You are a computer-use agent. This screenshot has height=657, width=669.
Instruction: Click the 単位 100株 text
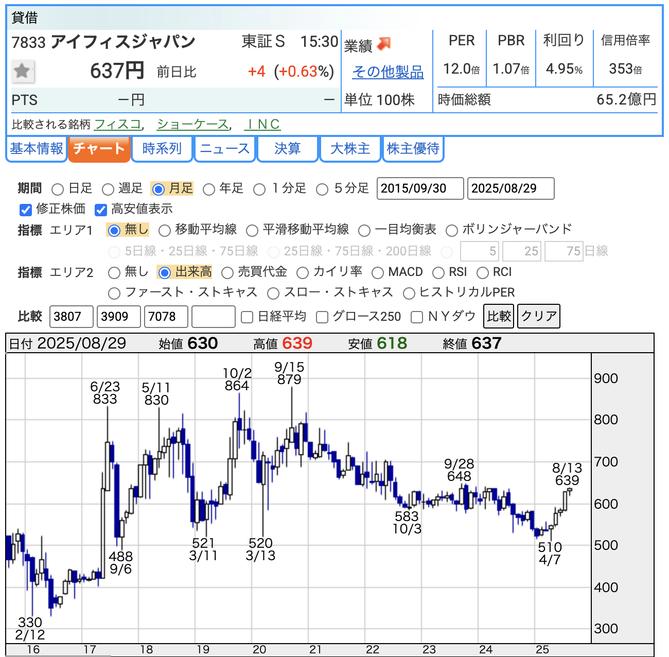pyautogui.click(x=379, y=100)
